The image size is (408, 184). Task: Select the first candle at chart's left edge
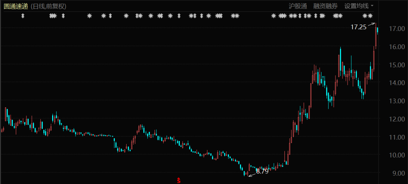(x=2, y=130)
